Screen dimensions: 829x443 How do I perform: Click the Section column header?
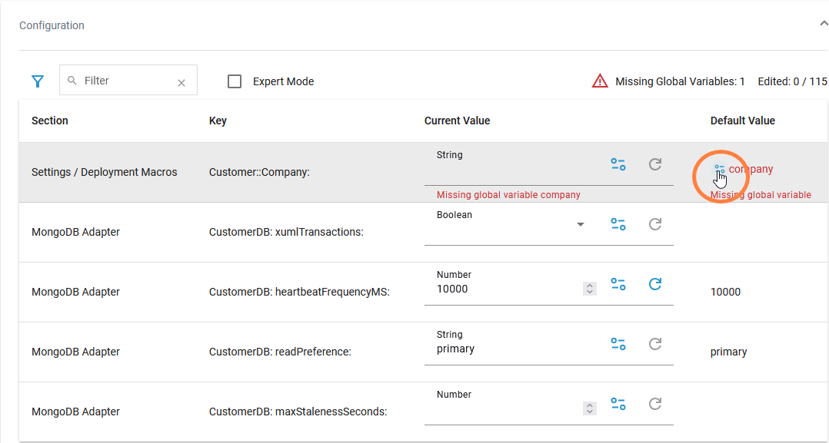50,121
